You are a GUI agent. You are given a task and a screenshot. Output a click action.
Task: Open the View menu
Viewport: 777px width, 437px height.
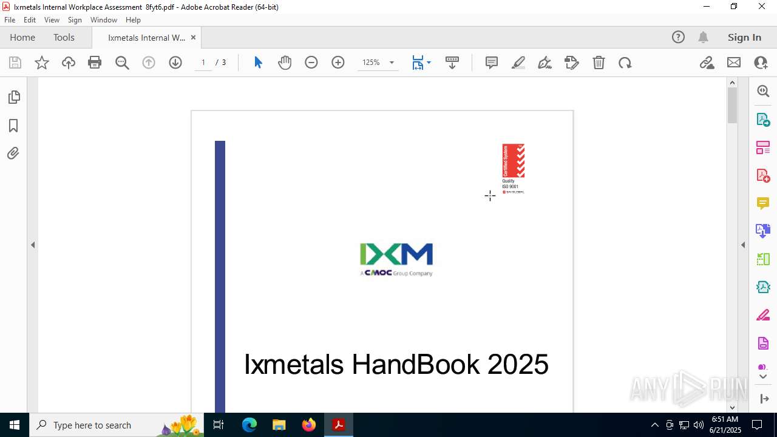52,20
